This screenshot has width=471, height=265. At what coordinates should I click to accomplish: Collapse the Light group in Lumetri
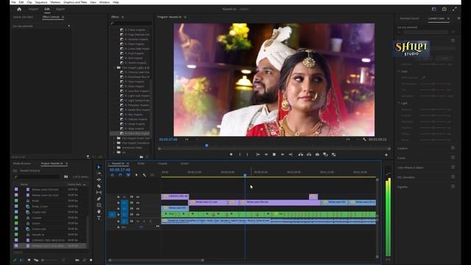point(399,103)
